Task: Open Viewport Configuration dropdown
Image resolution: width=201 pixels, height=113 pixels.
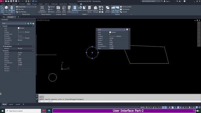Action: coord(42,9)
